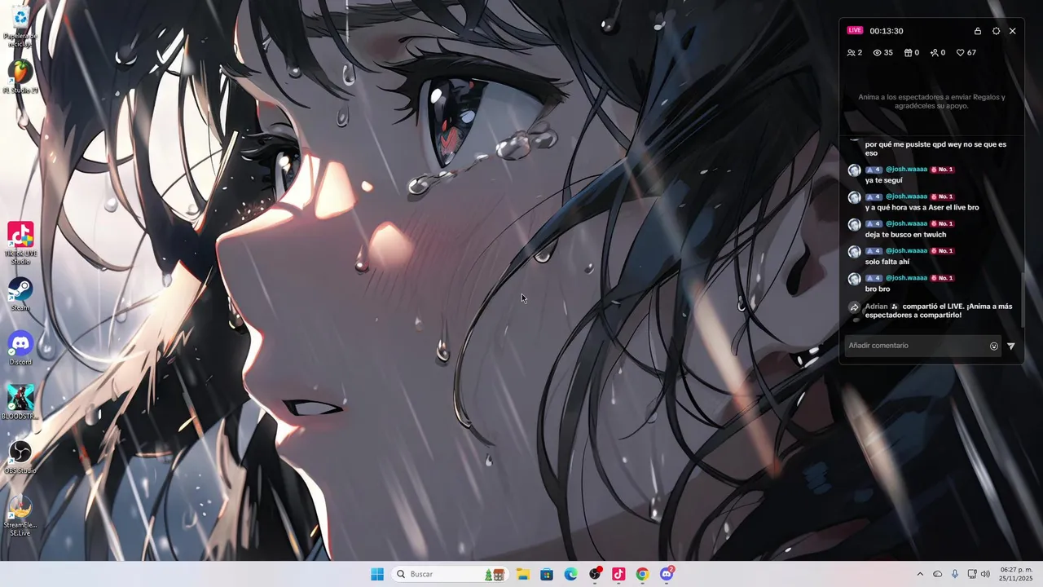Click level 4 badge on 'bro bro' comment
Image resolution: width=1043 pixels, height=587 pixels.
[x=874, y=278]
